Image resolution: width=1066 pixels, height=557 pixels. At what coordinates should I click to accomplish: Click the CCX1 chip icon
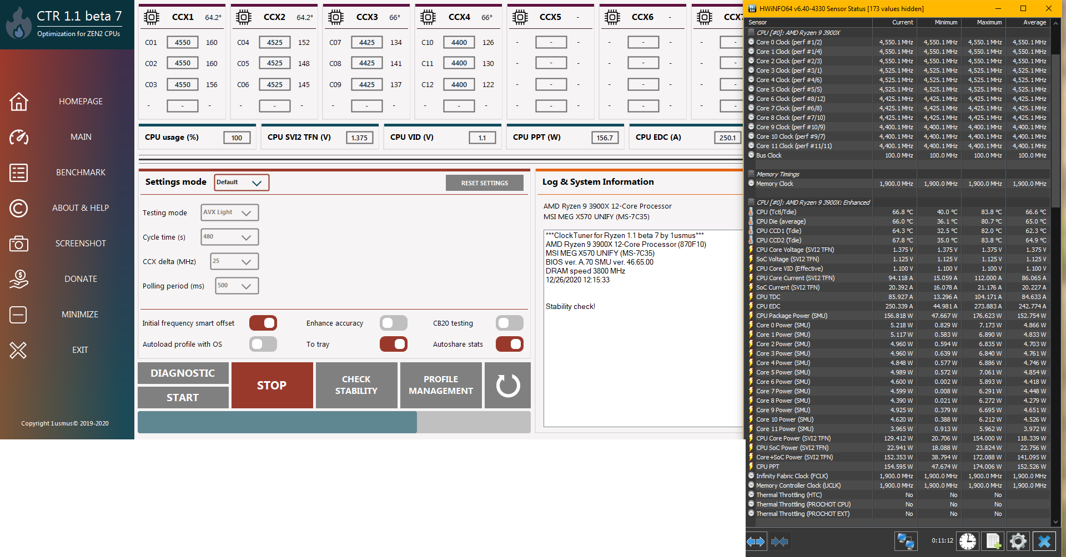click(x=152, y=17)
